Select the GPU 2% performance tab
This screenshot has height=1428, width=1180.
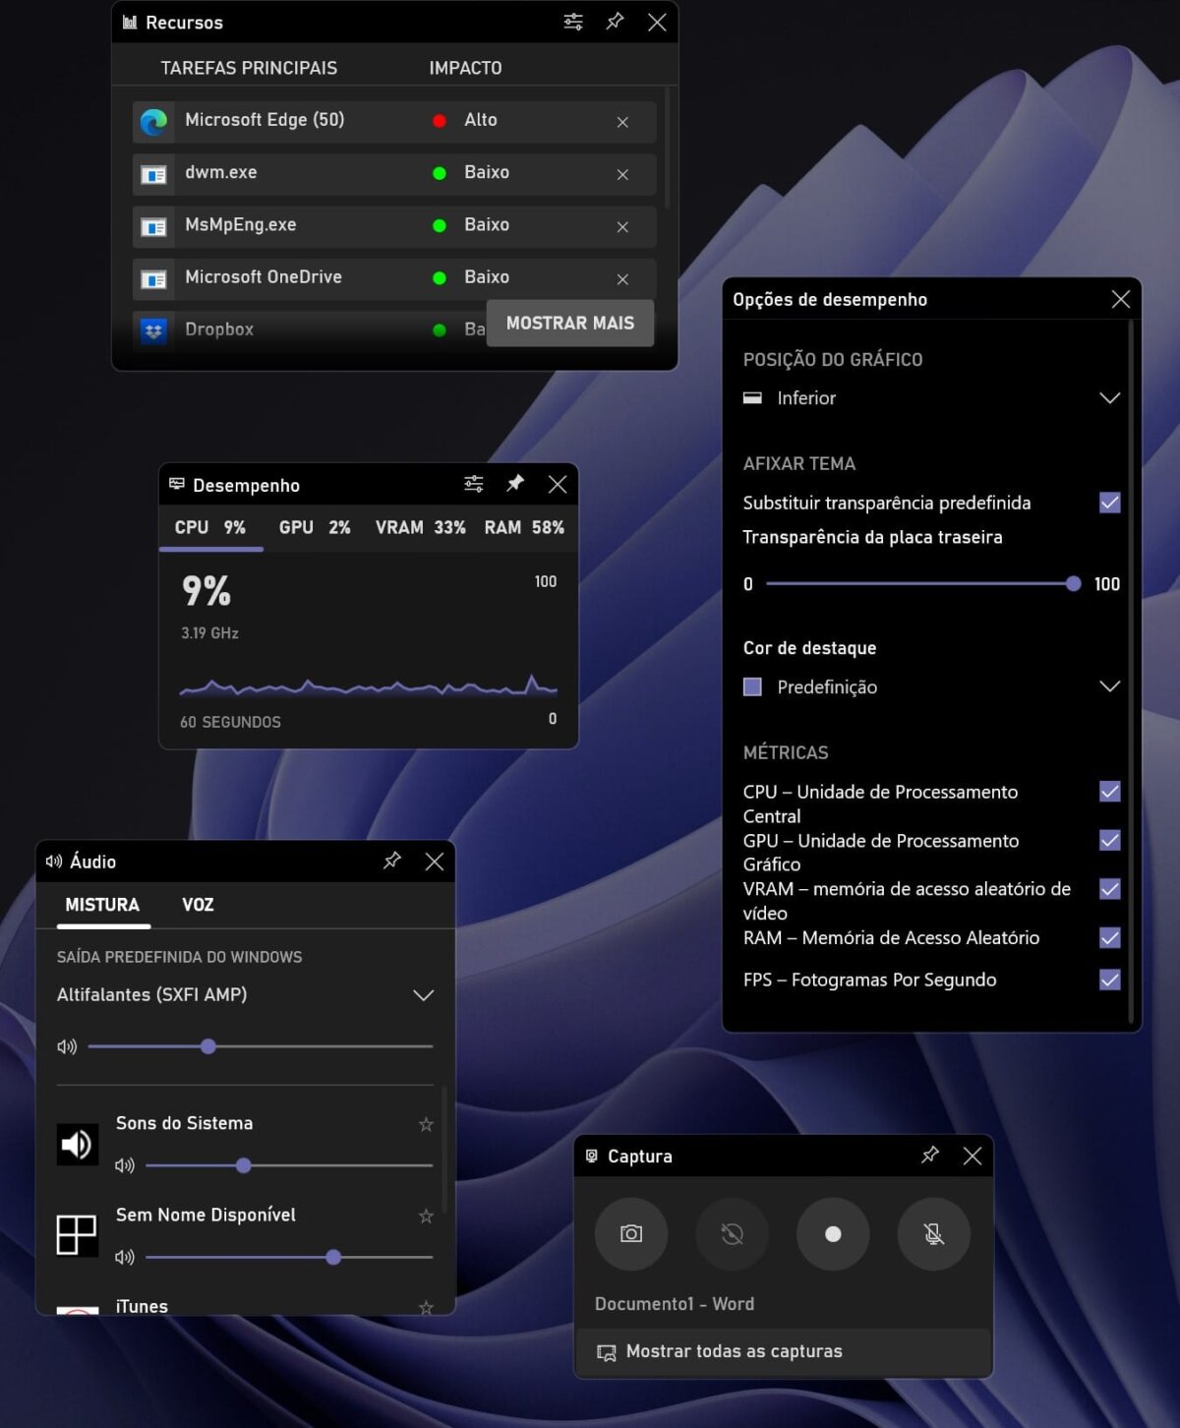[315, 528]
